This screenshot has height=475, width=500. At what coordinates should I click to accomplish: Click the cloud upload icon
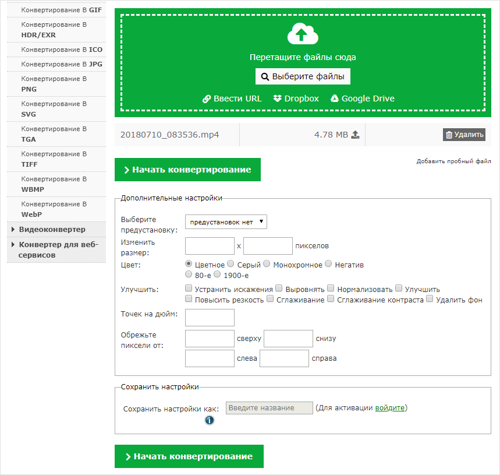pos(303,34)
